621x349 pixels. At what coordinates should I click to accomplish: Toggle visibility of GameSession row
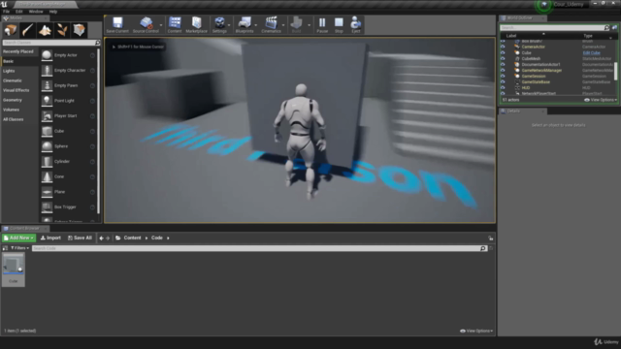[x=503, y=76]
